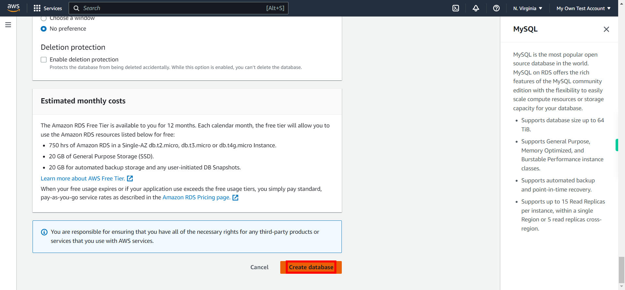Click the '750 hrs of Amazon RDS' bullet

click(x=162, y=145)
